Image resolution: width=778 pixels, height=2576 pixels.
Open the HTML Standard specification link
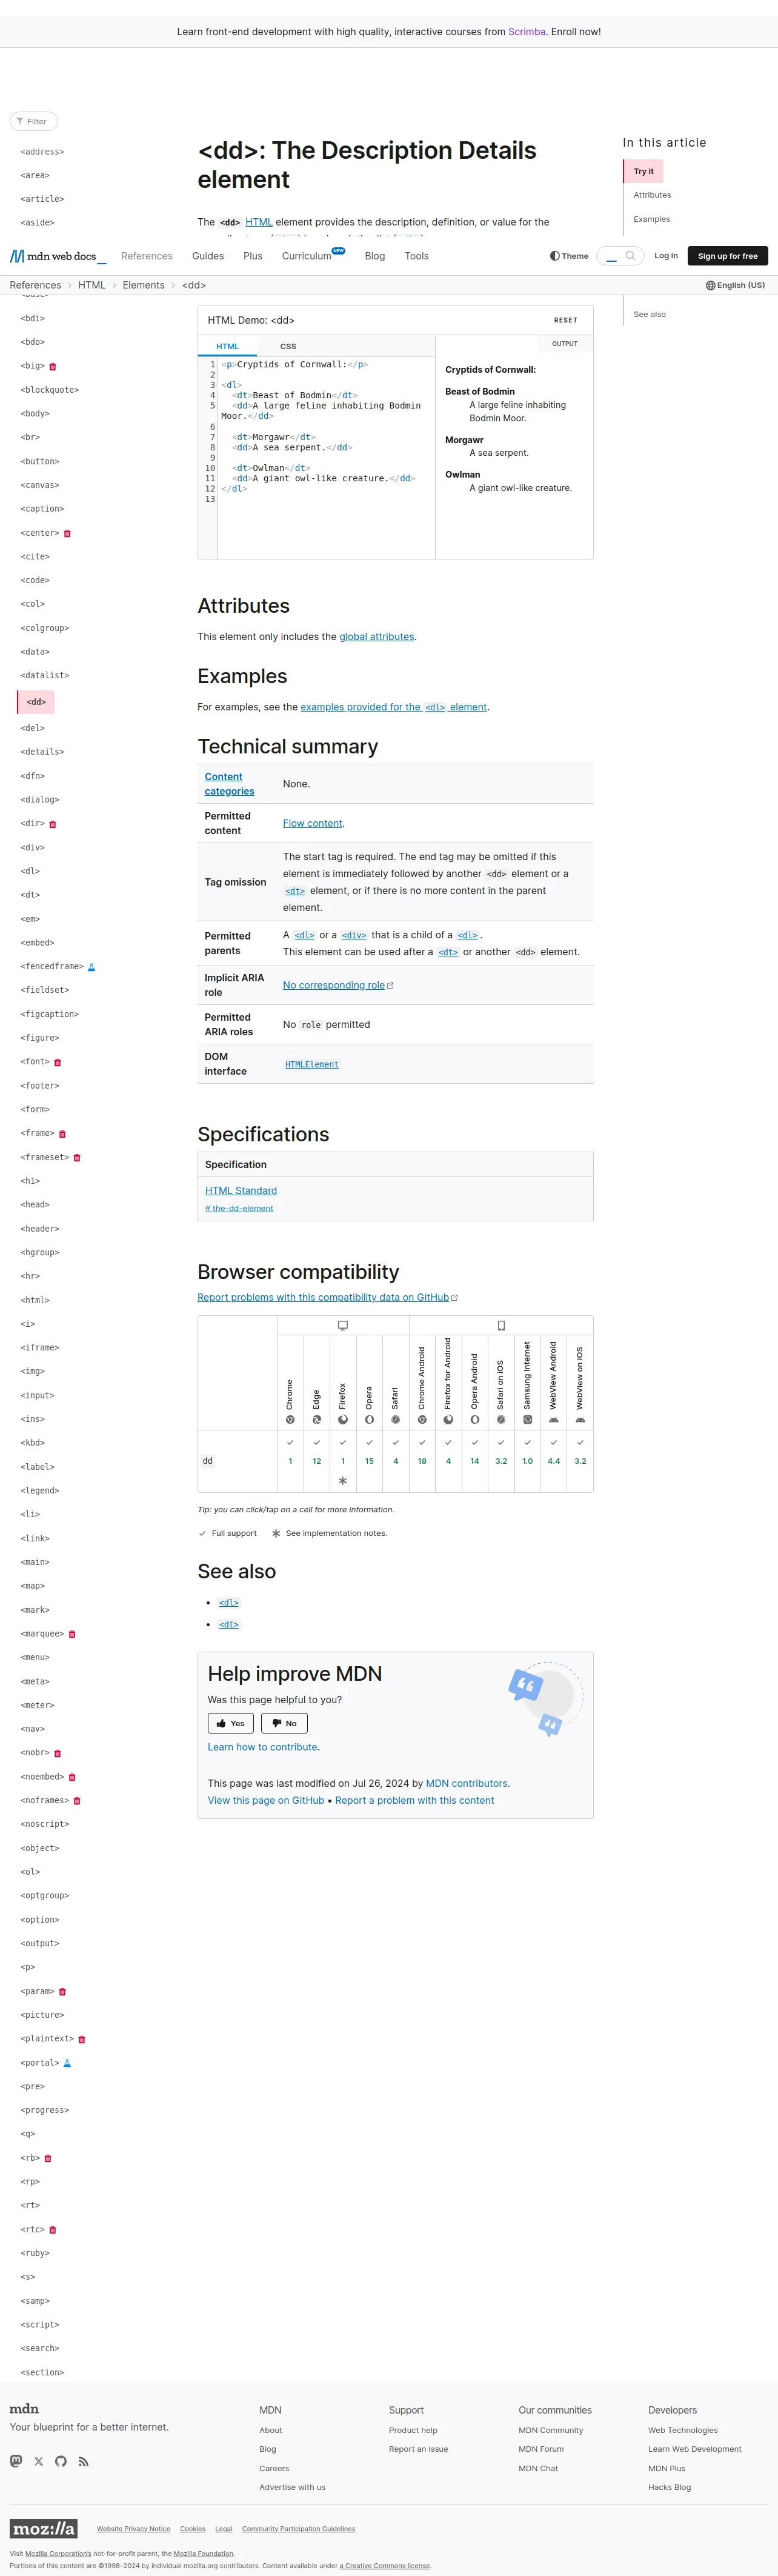[x=241, y=1190]
